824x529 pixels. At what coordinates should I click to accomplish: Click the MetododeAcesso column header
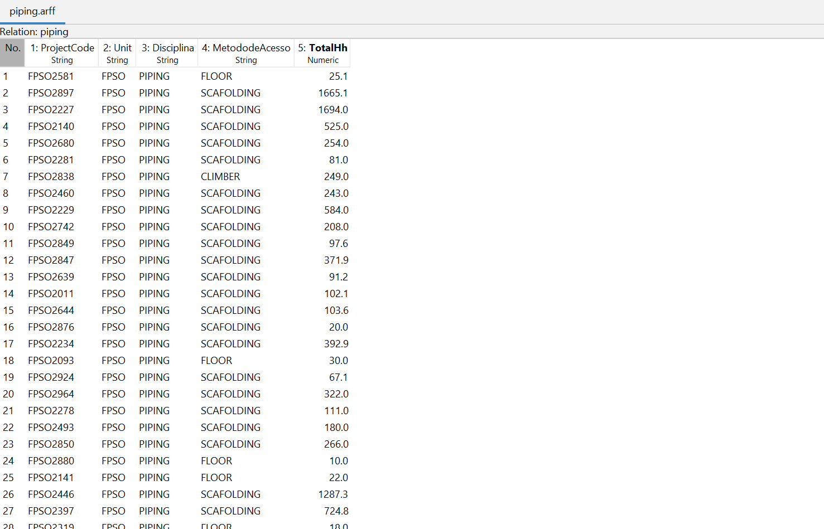coord(246,53)
